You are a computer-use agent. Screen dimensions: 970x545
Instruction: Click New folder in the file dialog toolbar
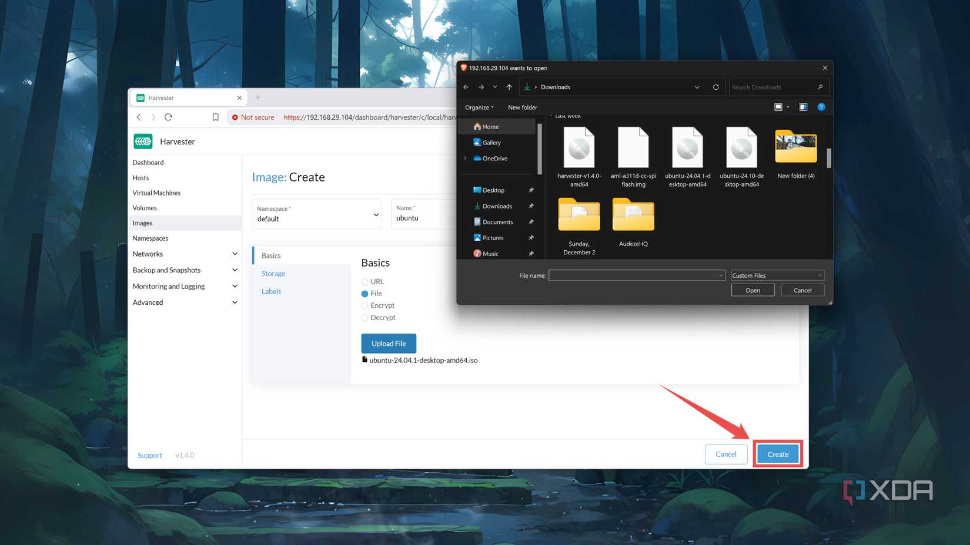coord(523,107)
